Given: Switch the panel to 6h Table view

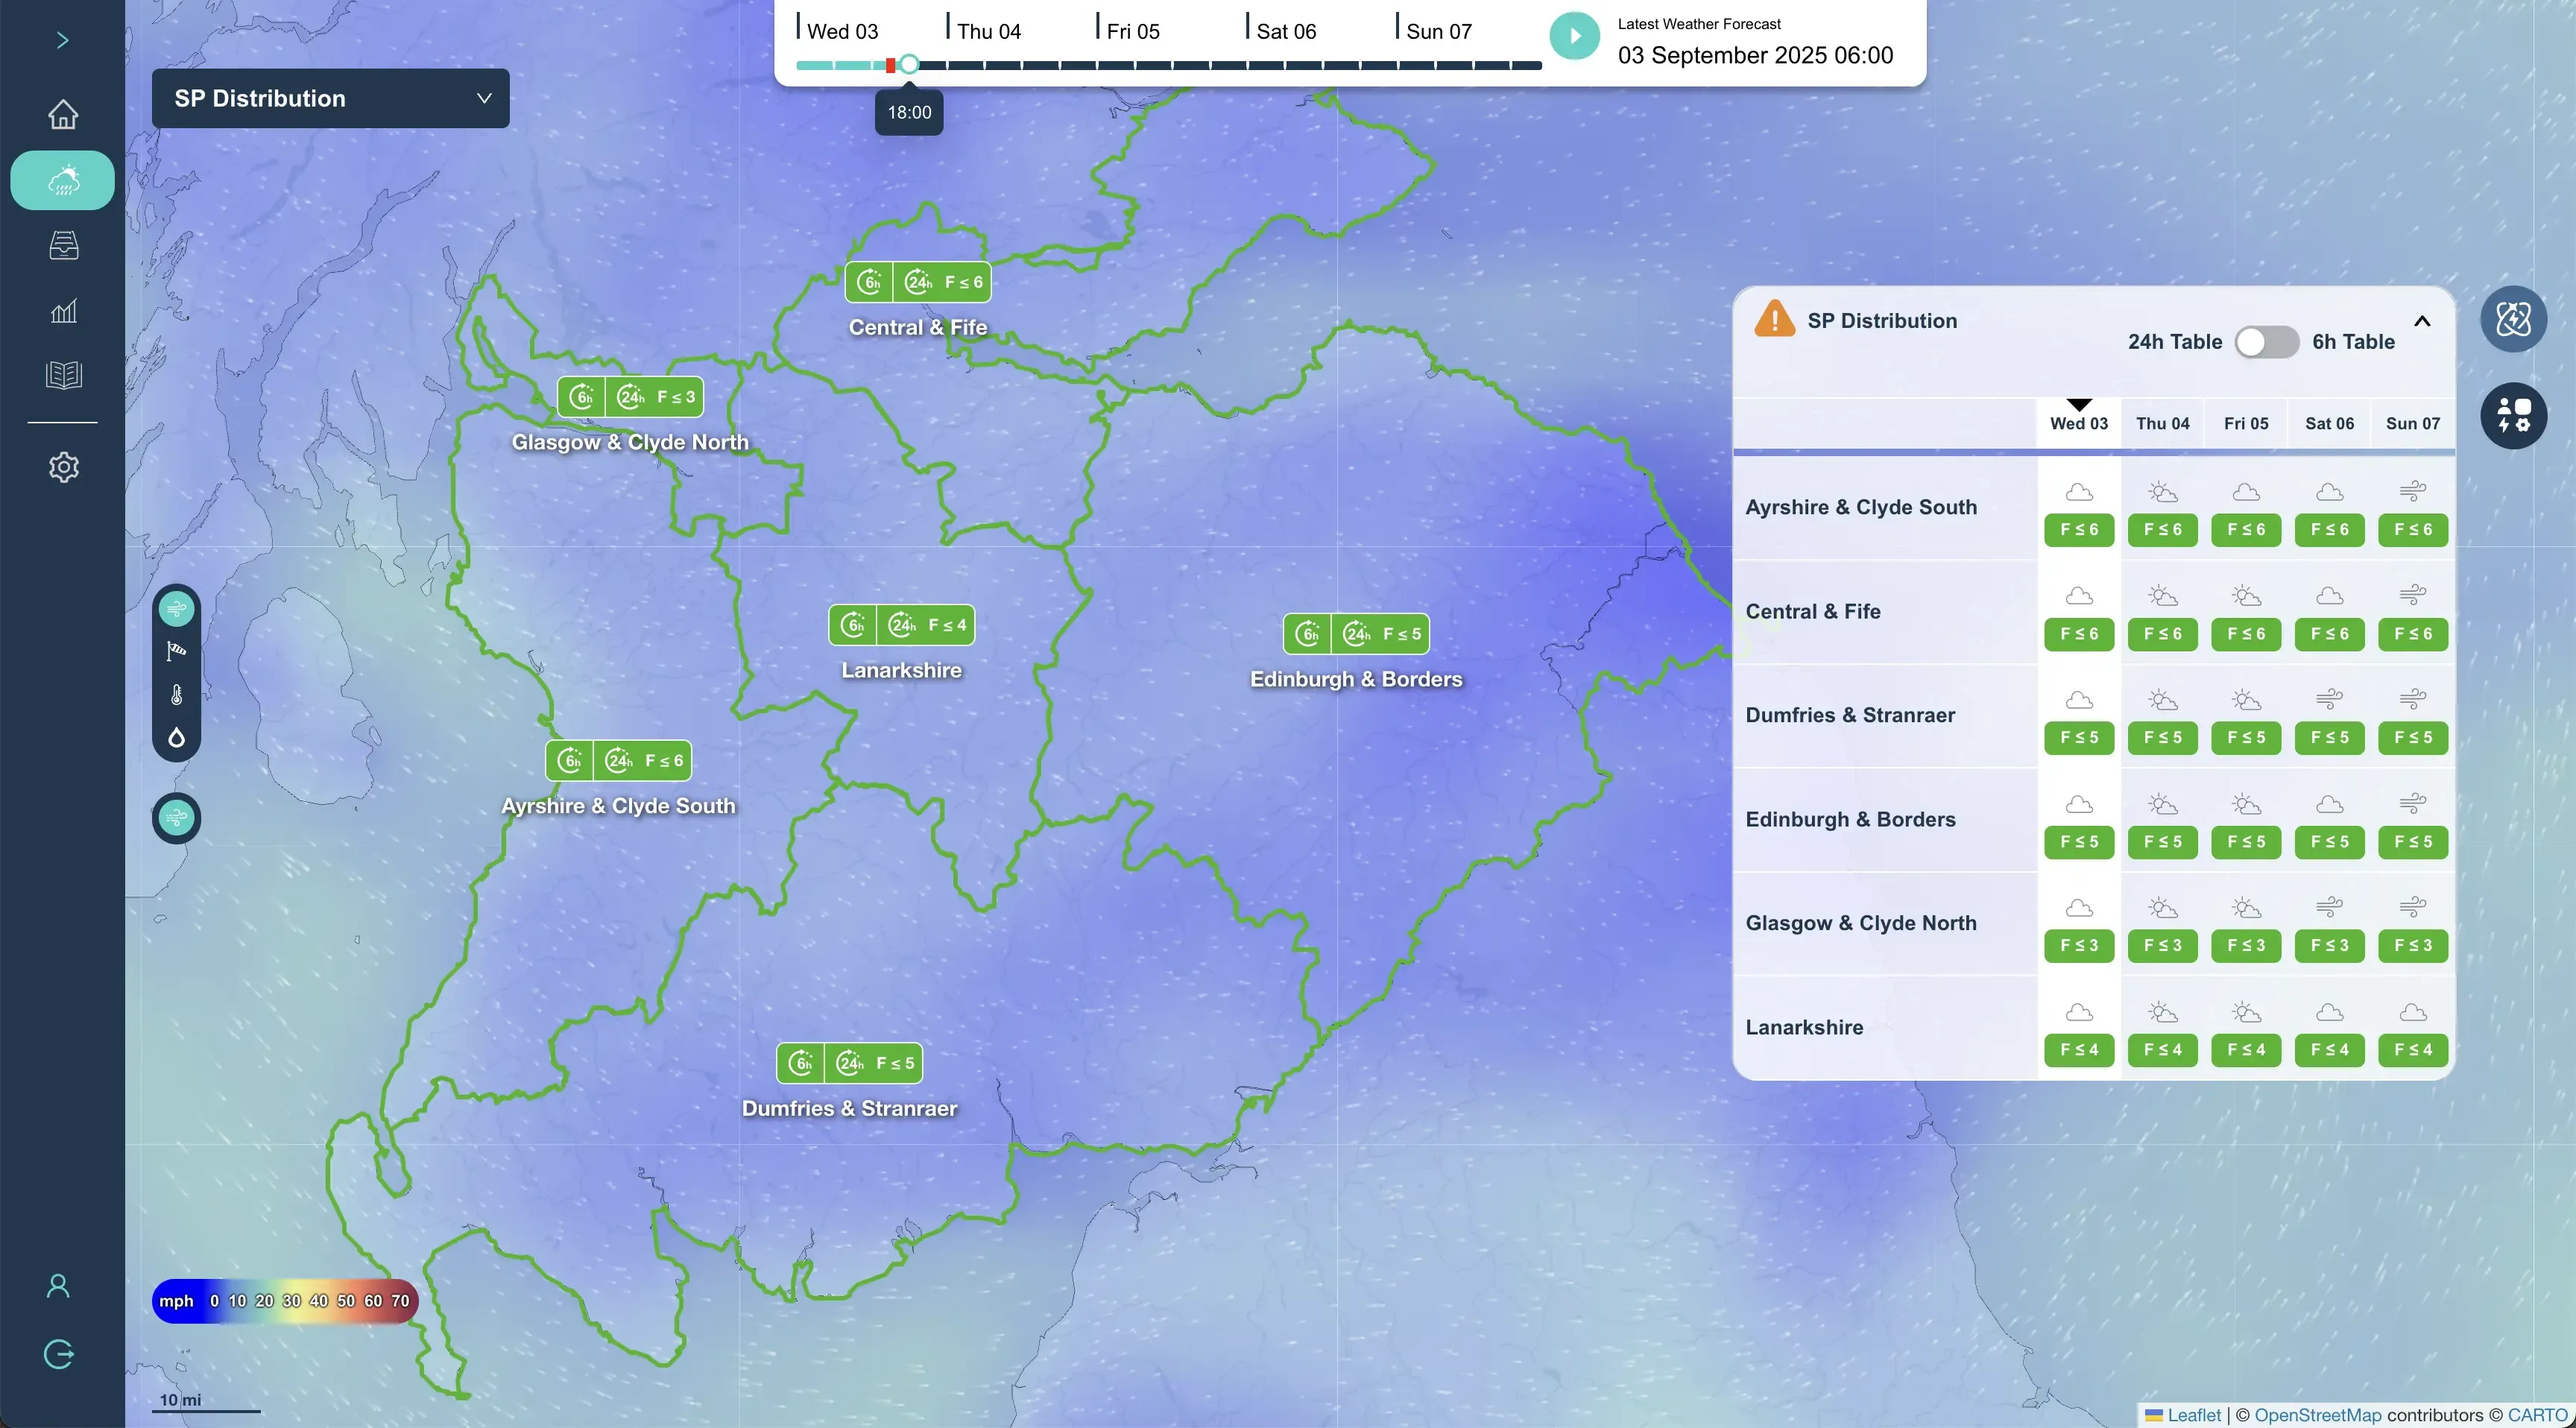Looking at the screenshot, I should pos(2267,341).
